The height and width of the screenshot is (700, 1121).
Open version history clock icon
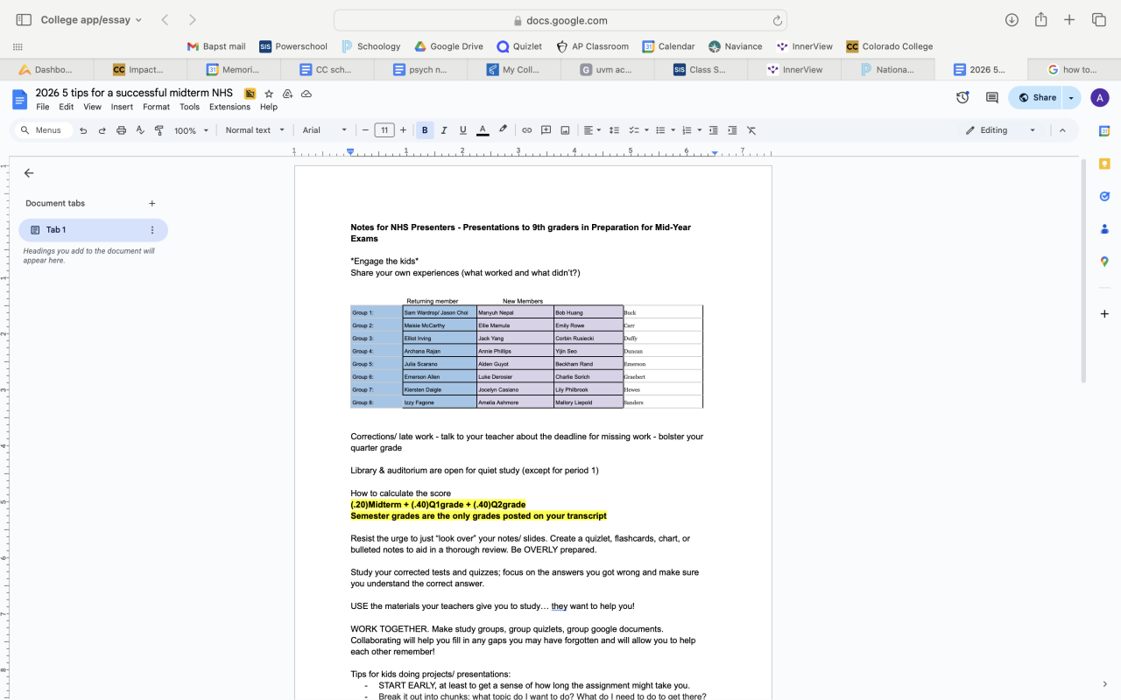pos(962,98)
